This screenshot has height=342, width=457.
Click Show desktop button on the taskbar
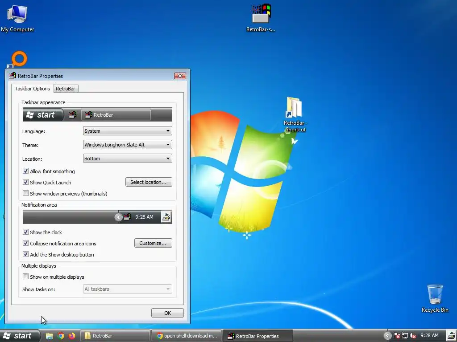coord(452,336)
